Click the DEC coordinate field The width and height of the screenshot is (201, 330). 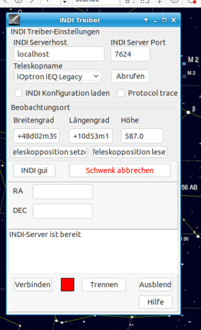(x=63, y=211)
